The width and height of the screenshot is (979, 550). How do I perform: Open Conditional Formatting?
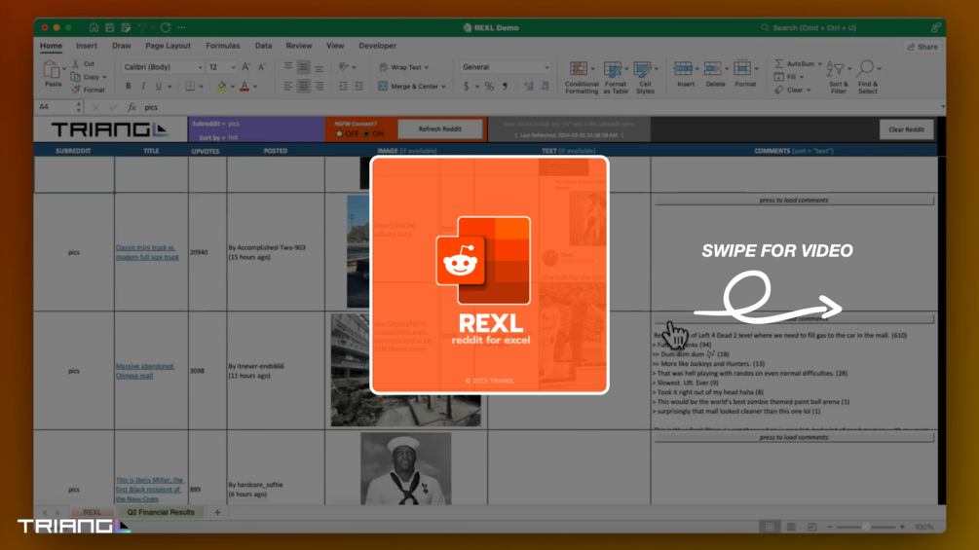coord(582,77)
